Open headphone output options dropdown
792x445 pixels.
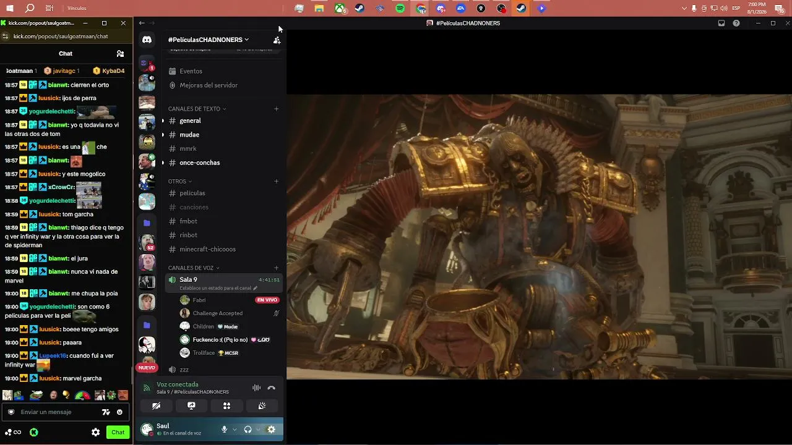pyautogui.click(x=258, y=430)
